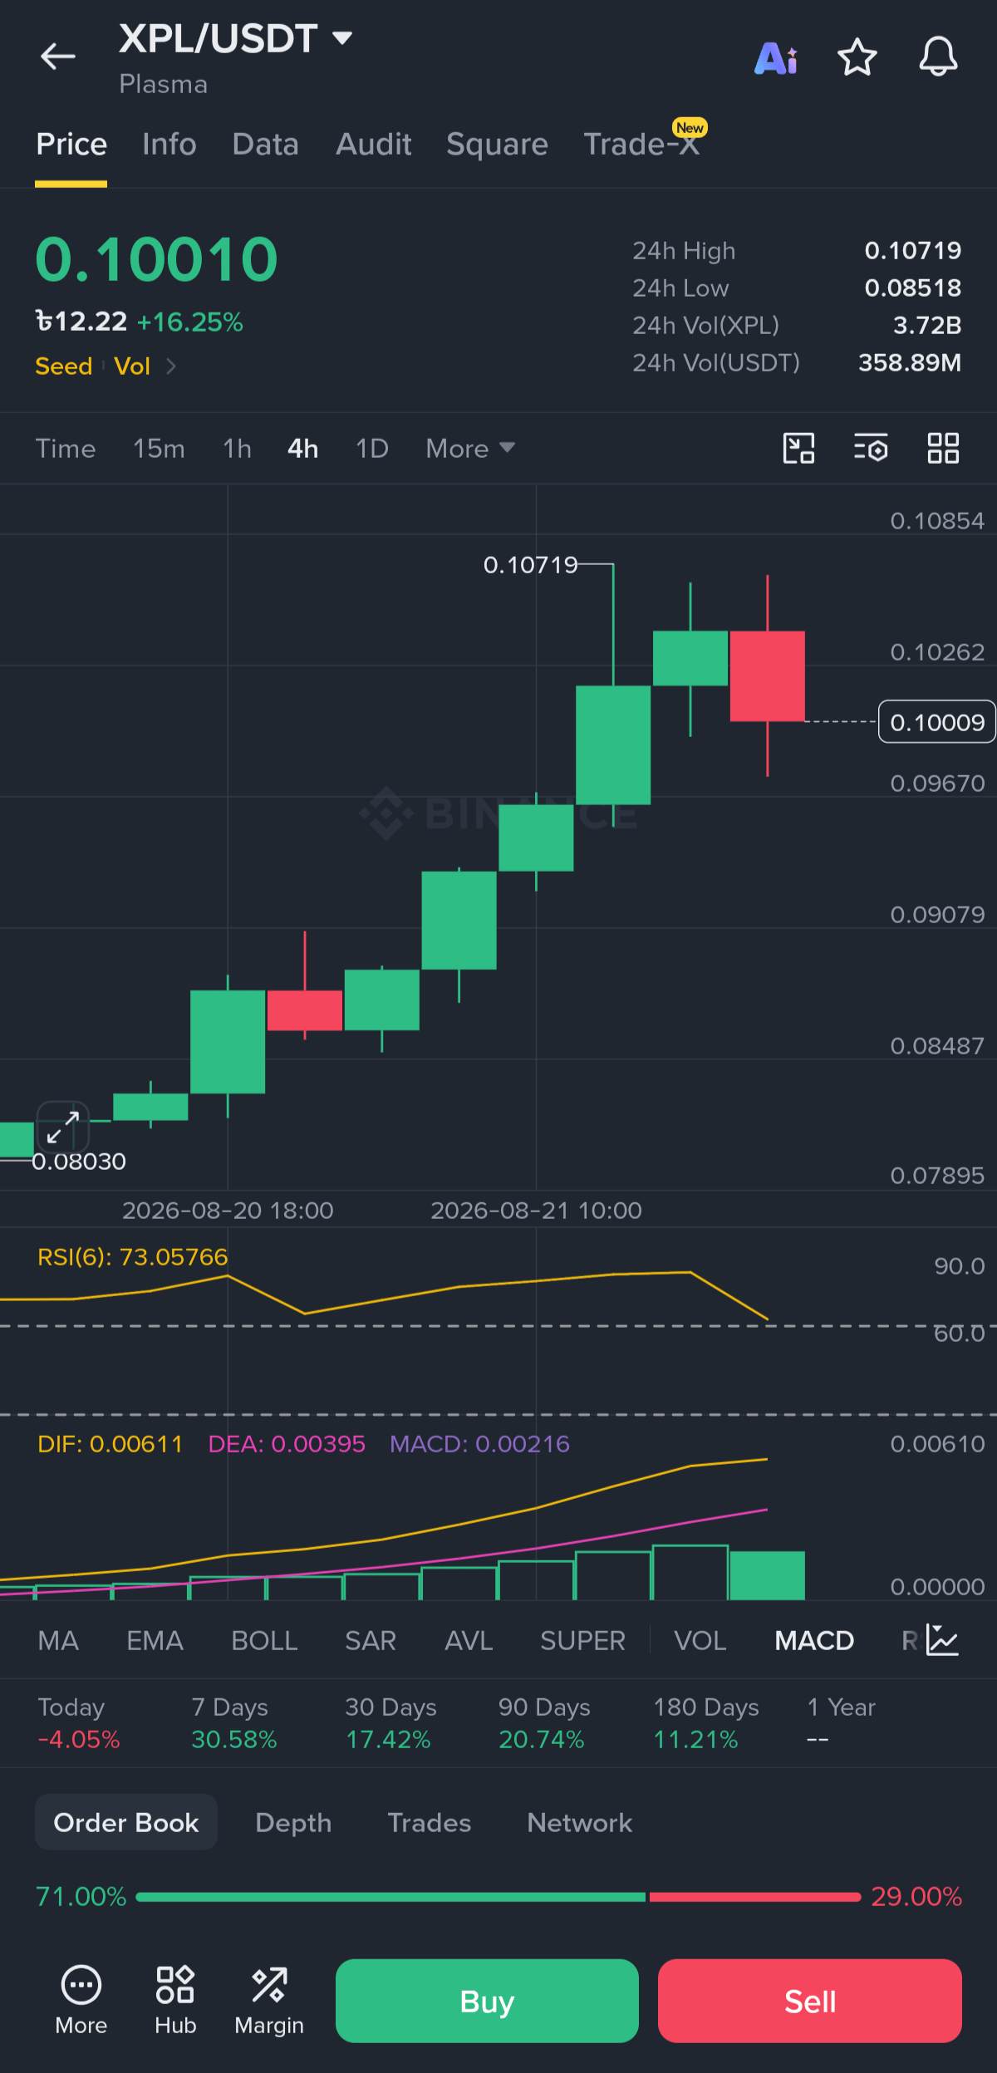Toggle the MA indicator
The height and width of the screenshot is (2073, 997).
click(58, 1641)
